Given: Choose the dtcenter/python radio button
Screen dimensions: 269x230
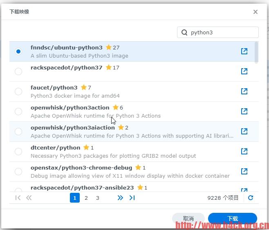Looking at the screenshot, I should click(18, 152).
